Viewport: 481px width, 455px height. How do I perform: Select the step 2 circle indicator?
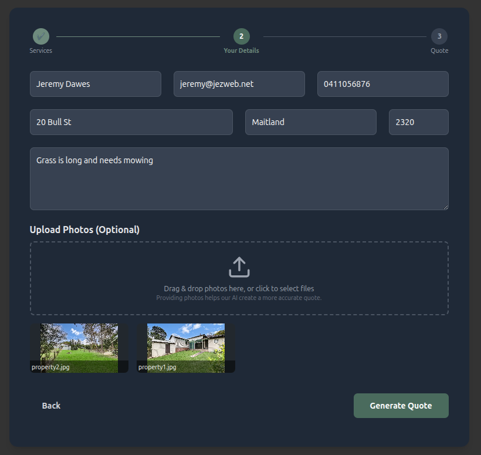(241, 36)
